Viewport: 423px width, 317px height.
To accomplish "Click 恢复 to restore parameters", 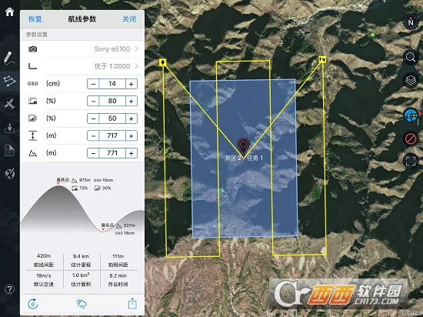I will click(x=35, y=19).
